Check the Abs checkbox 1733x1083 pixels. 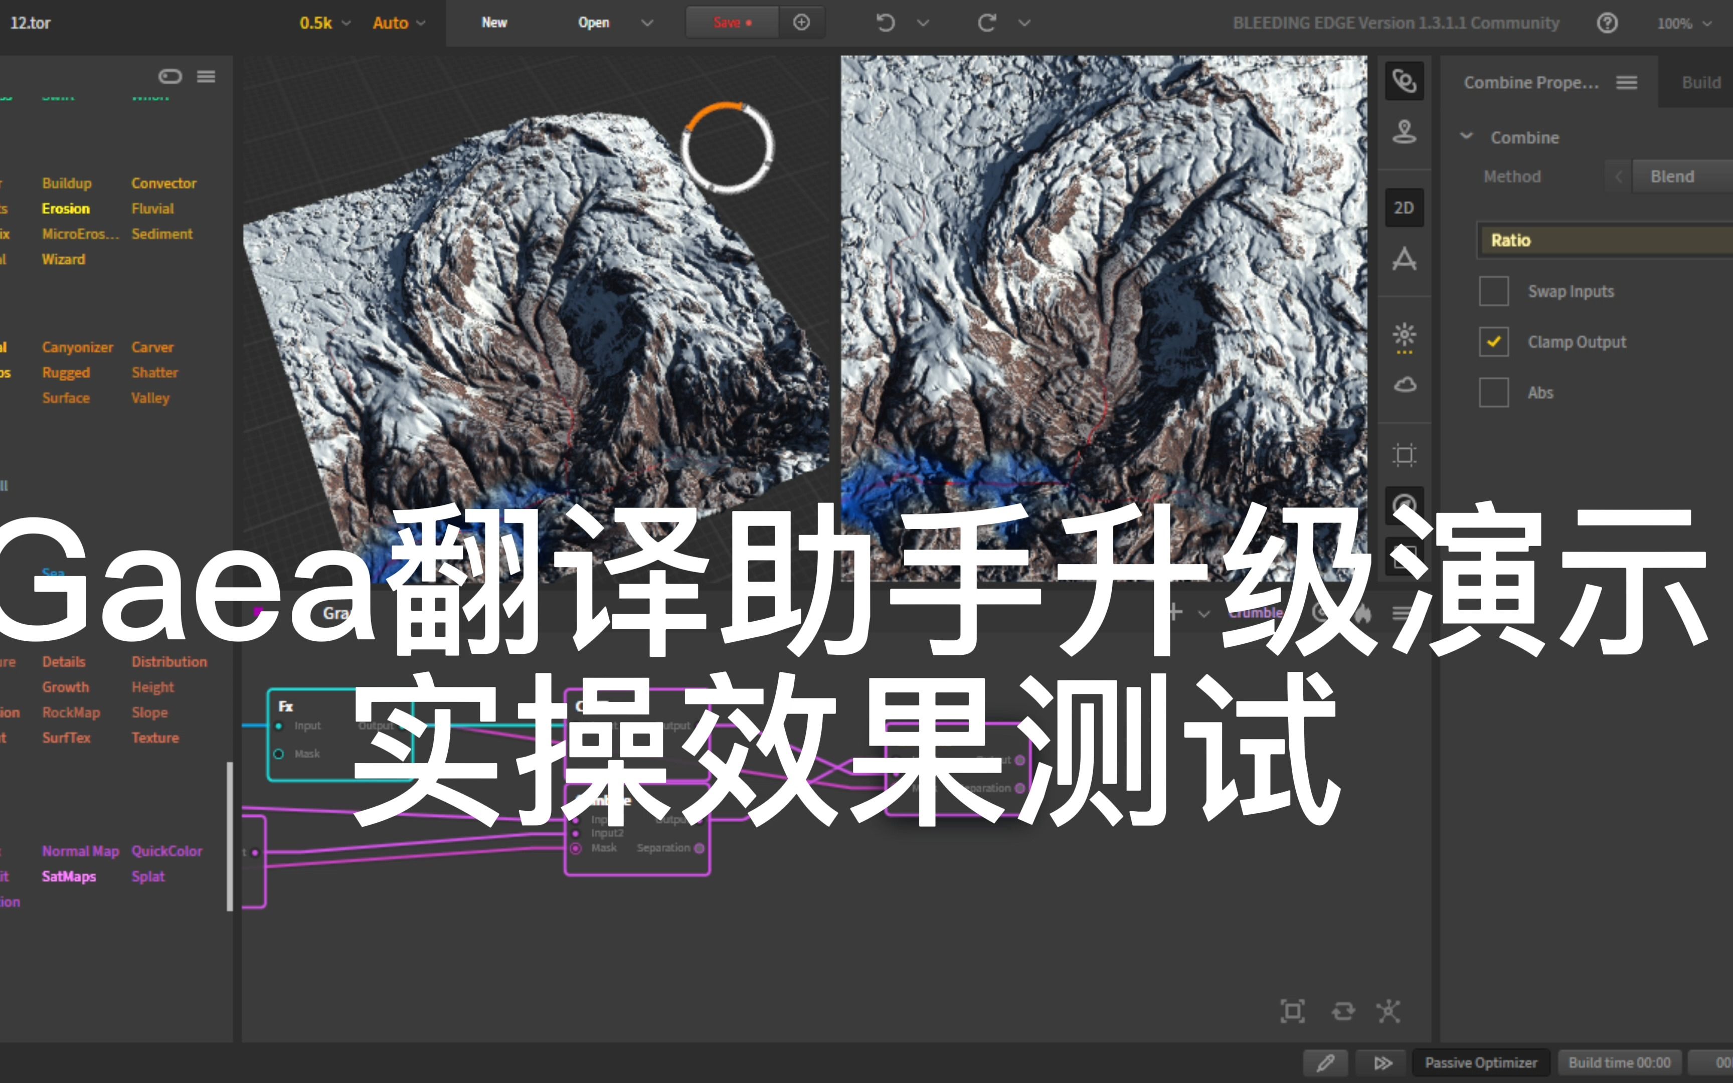coord(1494,393)
